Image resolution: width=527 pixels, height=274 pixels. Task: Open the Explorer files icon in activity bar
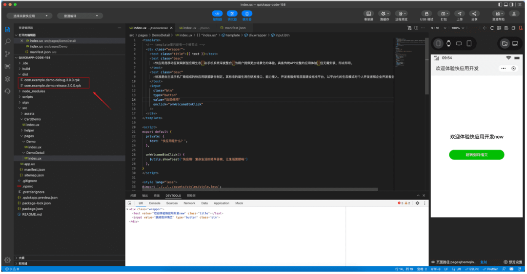[x=7, y=30]
